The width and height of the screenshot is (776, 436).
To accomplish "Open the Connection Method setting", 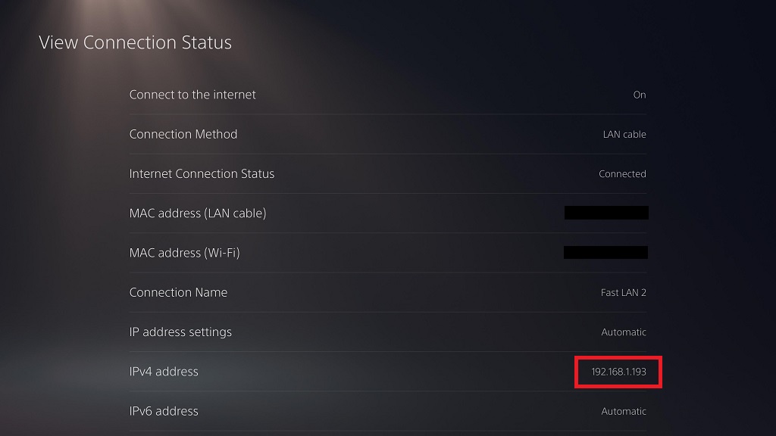I will coord(183,134).
